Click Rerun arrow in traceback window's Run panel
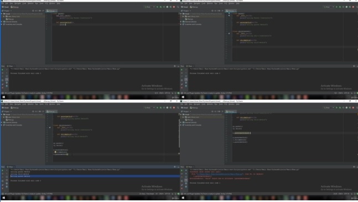This screenshot has width=358, height=202. point(181,170)
